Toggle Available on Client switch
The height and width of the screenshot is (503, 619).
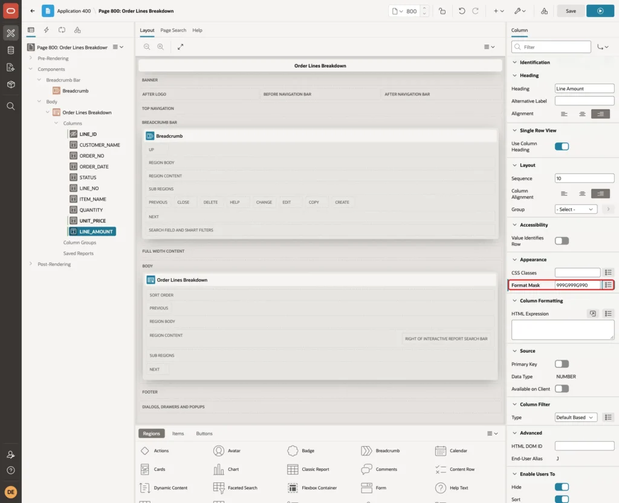click(x=562, y=389)
